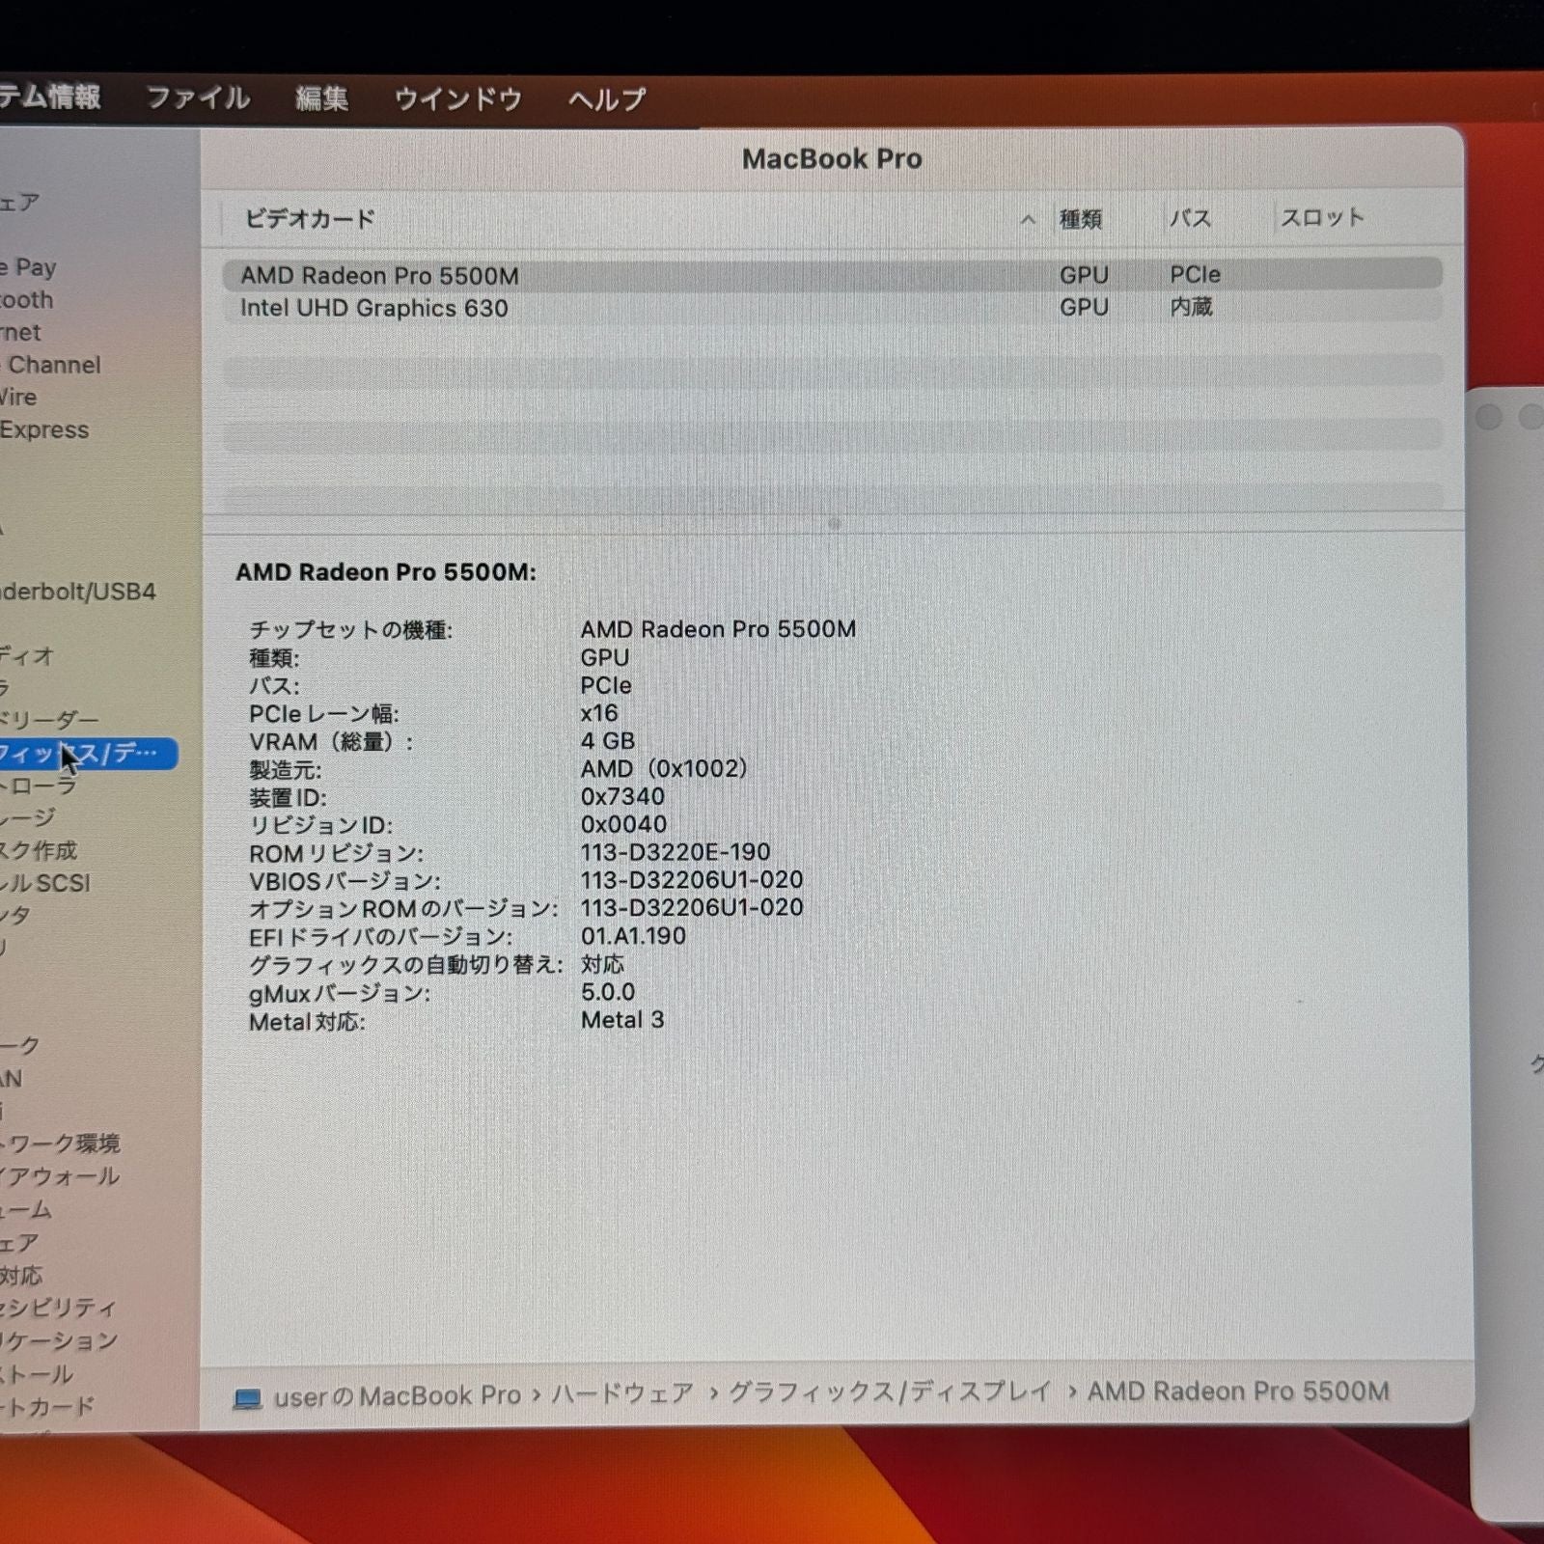Click グラフィックス/ディスプレイ in path bar
This screenshot has height=1544, width=1544.
tap(889, 1392)
